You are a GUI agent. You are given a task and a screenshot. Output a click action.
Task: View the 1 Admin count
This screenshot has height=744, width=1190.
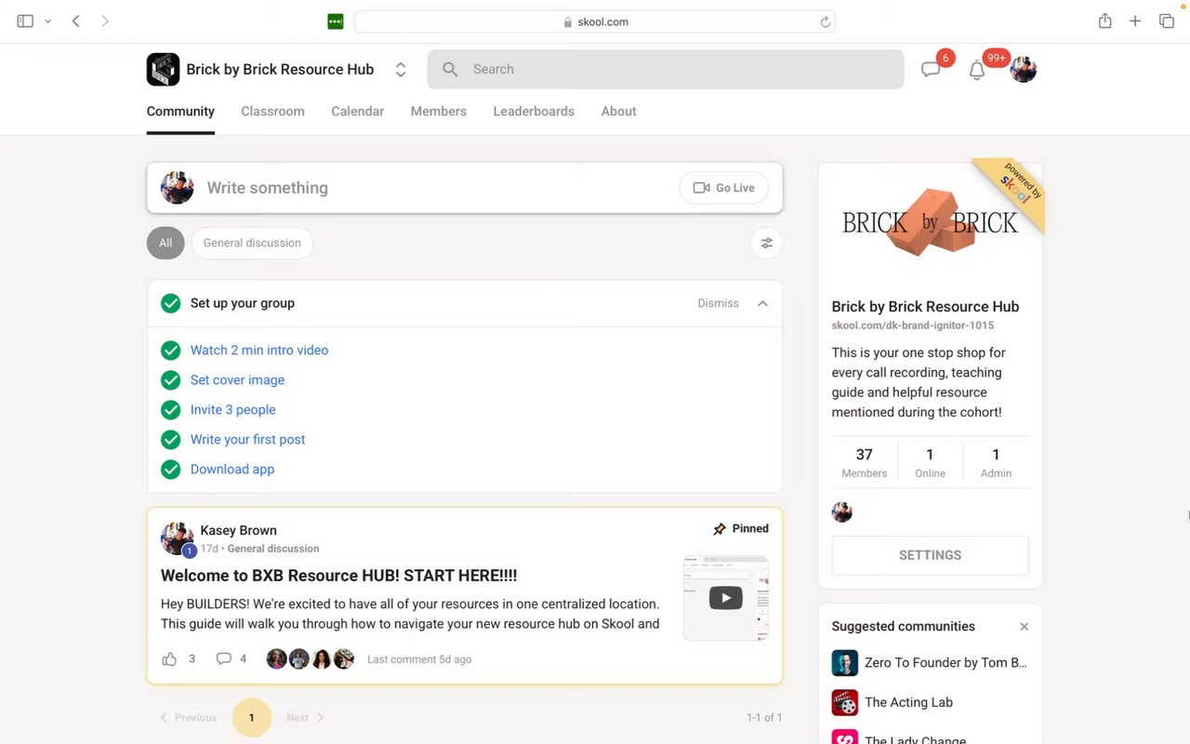pos(996,462)
